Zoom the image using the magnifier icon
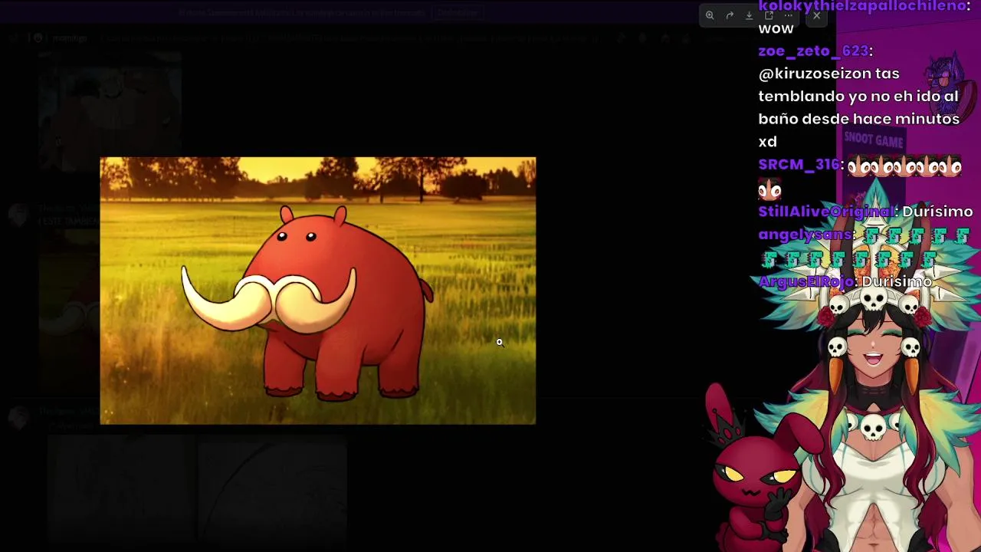The height and width of the screenshot is (552, 981). coord(710,15)
